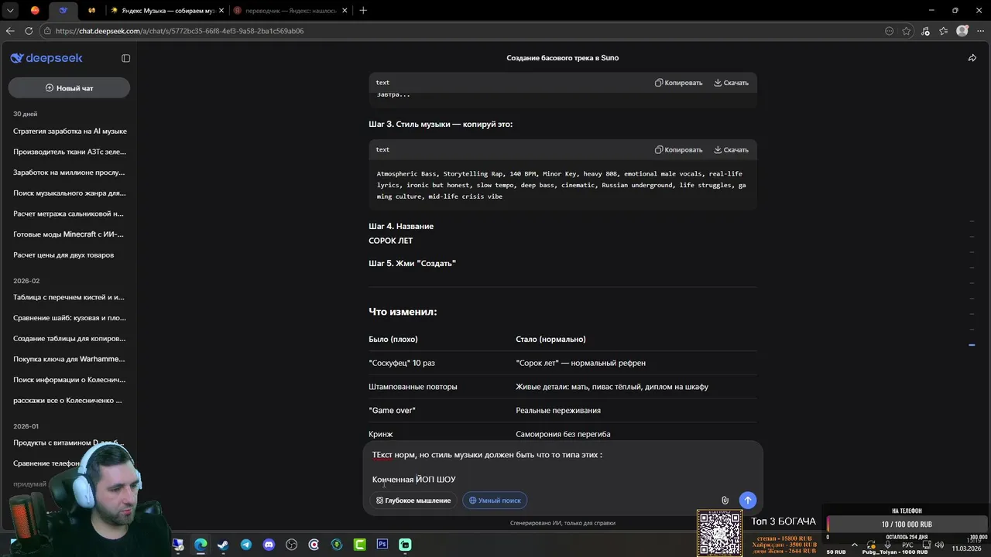Collapse the DeepSeek sidebar panel
Viewport: 991px width, 557px height.
coord(125,58)
